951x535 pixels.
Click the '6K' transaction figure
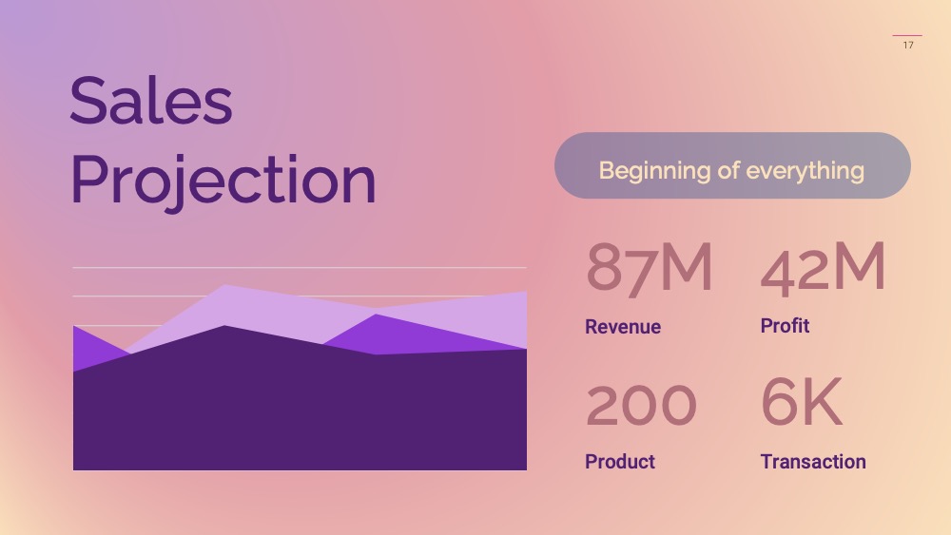pyautogui.click(x=801, y=402)
